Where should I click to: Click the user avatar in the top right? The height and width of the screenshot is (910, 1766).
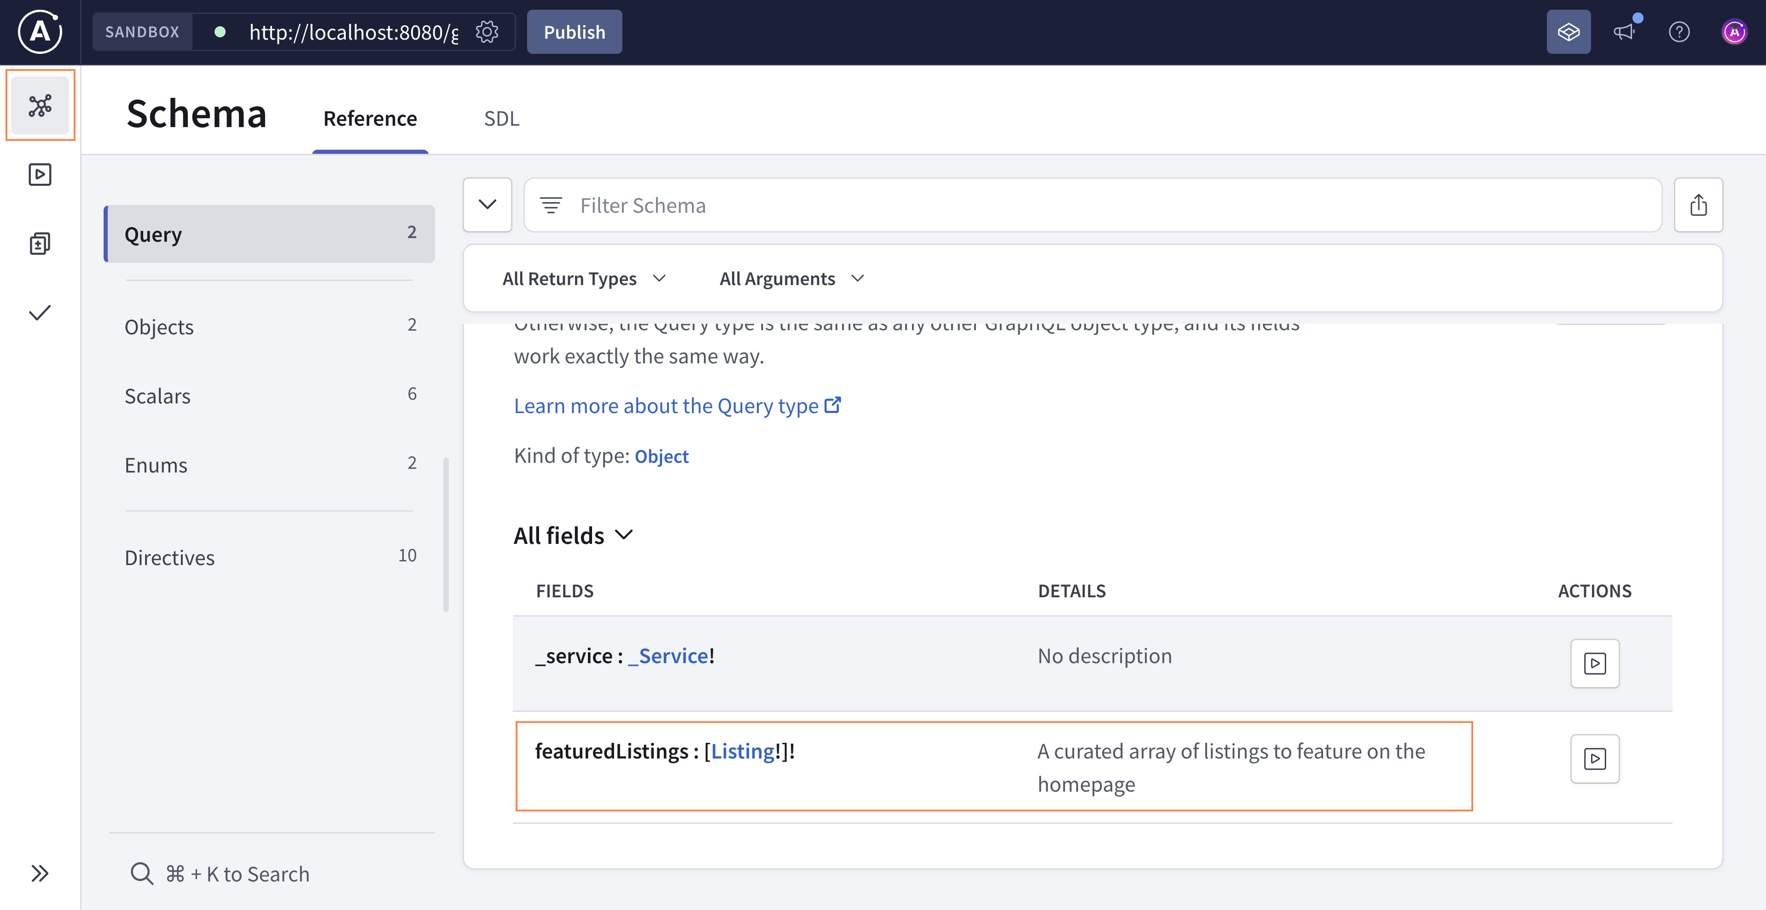[x=1735, y=31]
